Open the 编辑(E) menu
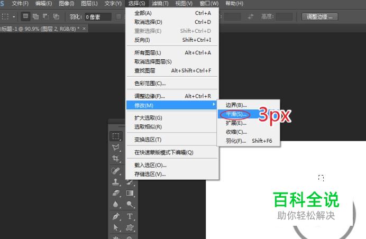 pyautogui.click(x=44, y=4)
